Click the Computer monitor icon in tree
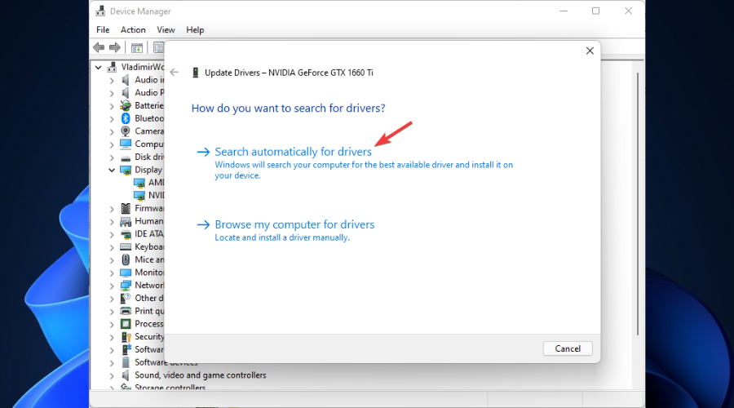 click(x=126, y=144)
